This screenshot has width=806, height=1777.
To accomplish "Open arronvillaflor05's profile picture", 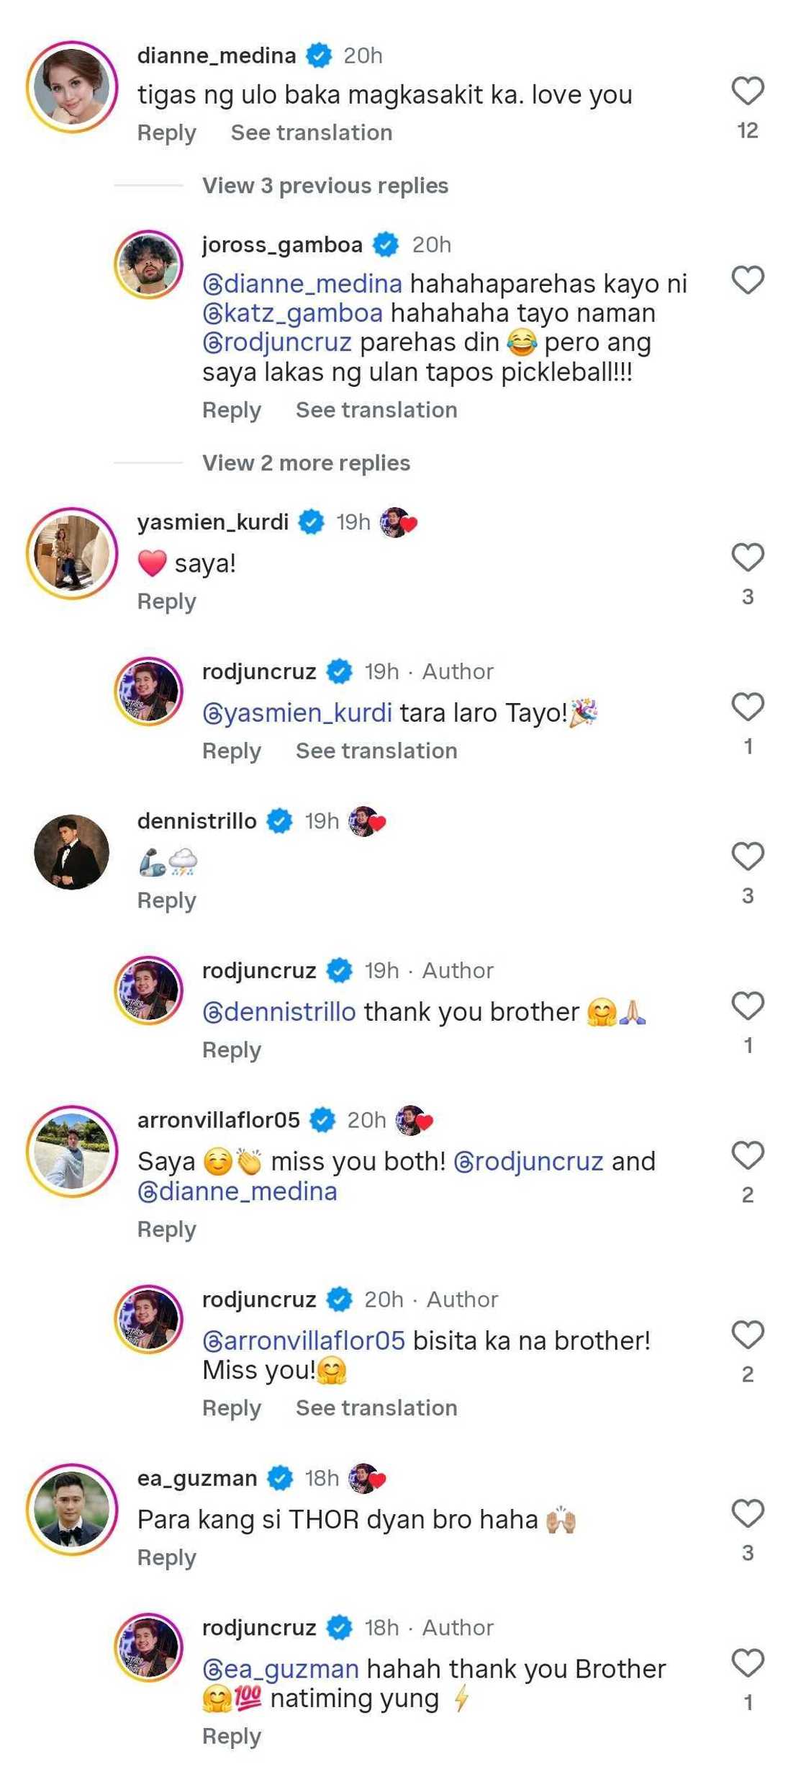I will pyautogui.click(x=72, y=1151).
